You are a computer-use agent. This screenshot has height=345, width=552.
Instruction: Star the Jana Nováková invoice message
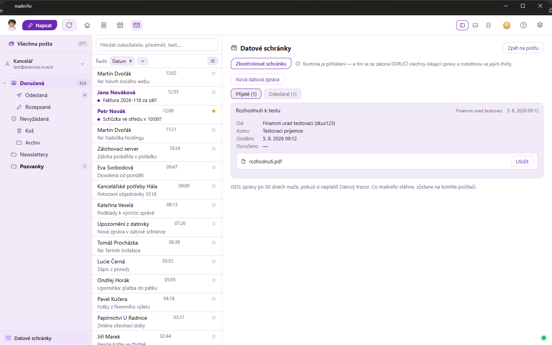pos(214,92)
